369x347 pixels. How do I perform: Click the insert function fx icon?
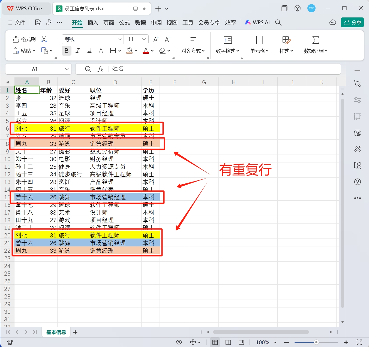pyautogui.click(x=100, y=69)
